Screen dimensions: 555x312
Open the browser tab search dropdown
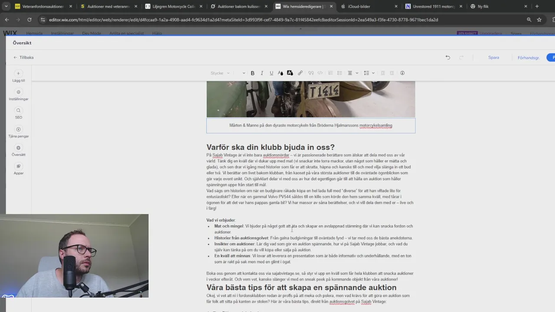point(6,6)
